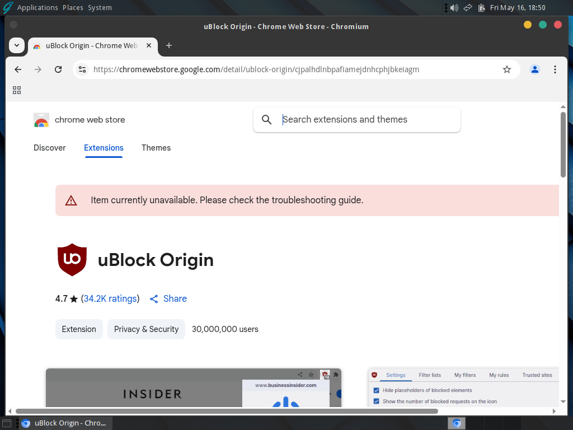The image size is (573, 430).
Task: Open the uBlock settings screenshot thumbnail
Action: (464, 387)
